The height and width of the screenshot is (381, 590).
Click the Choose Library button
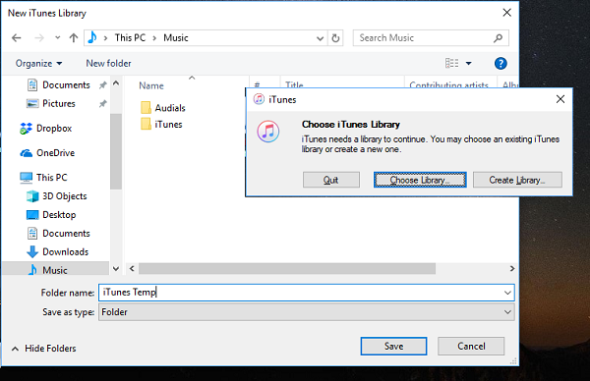(420, 180)
